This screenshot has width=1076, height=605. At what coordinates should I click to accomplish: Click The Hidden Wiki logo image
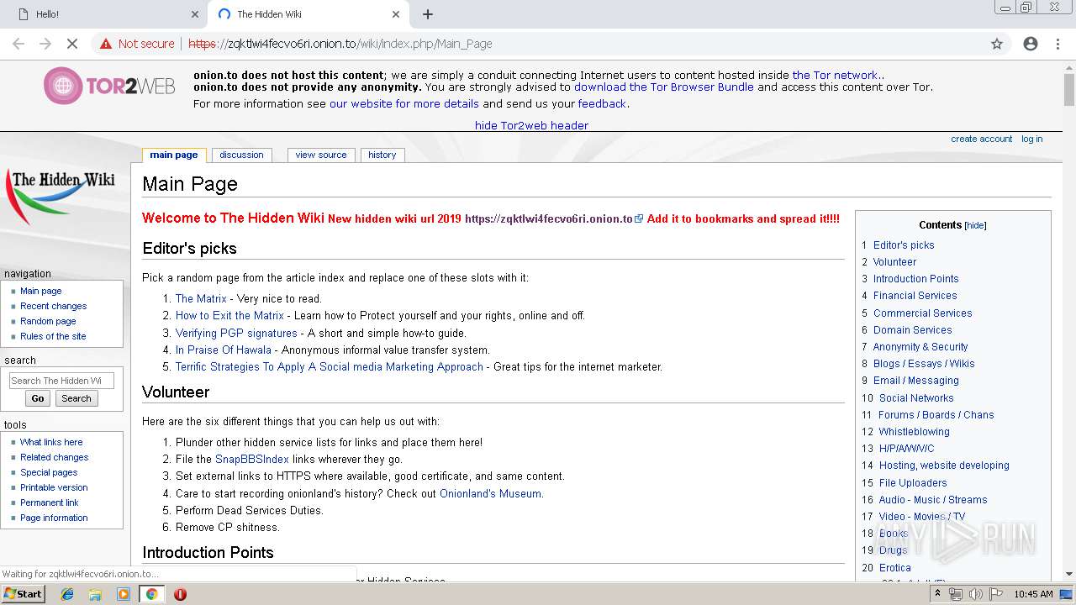point(61,196)
